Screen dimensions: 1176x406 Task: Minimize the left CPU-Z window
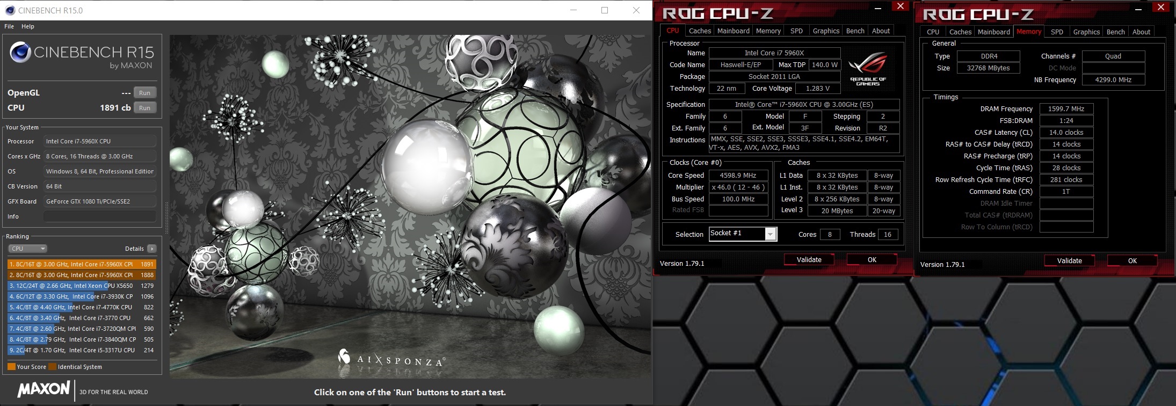878,8
